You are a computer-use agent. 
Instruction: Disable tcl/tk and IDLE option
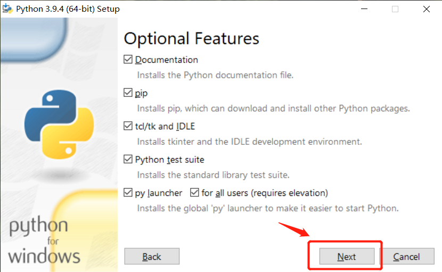click(x=128, y=126)
